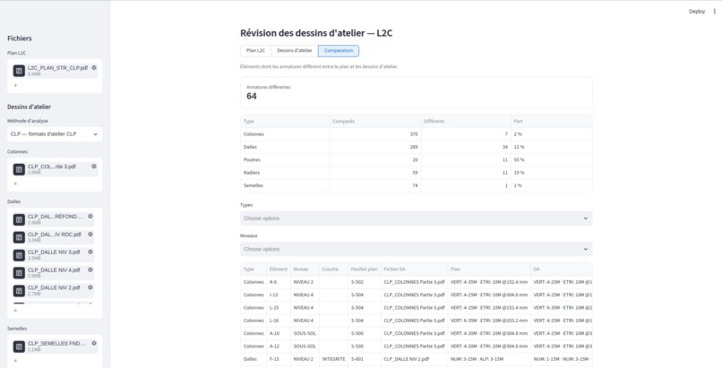Click element cell A-12 in details table
The image size is (722, 368).
279,347
